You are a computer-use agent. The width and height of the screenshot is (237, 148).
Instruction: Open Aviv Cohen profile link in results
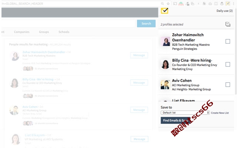(30, 107)
